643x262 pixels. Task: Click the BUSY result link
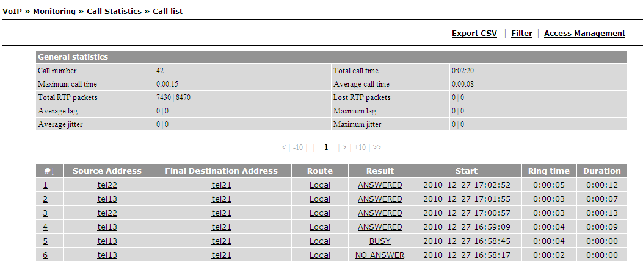[380, 241]
